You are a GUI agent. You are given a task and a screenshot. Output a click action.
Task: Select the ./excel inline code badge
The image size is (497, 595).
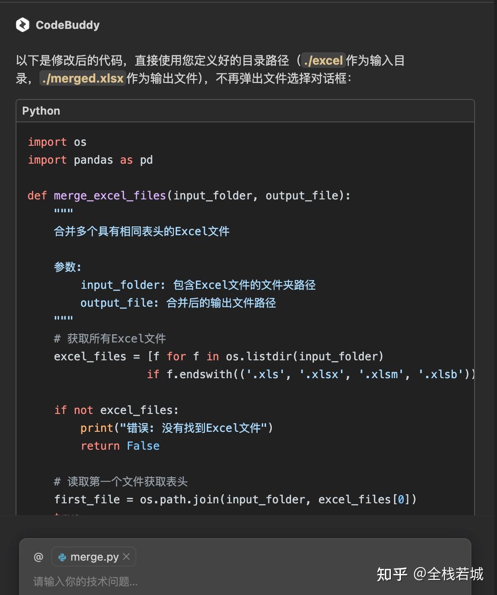tap(322, 60)
